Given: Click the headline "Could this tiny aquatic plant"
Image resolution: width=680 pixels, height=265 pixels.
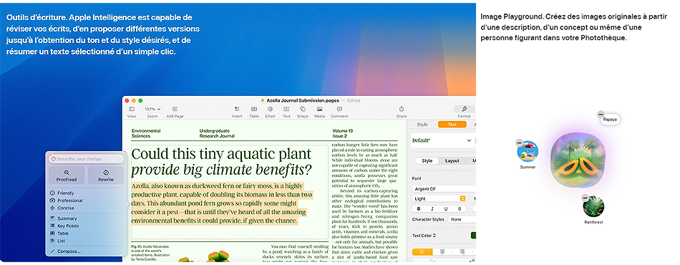Looking at the screenshot, I should (222, 153).
